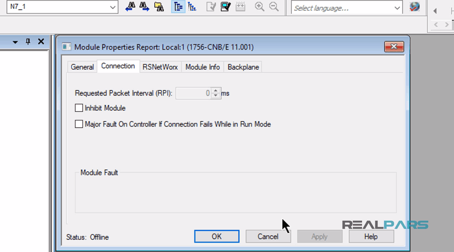Click the Verify Routine icon
The image size is (454, 252).
click(211, 7)
